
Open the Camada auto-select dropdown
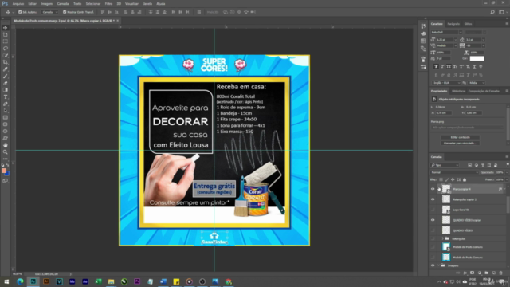[49, 12]
